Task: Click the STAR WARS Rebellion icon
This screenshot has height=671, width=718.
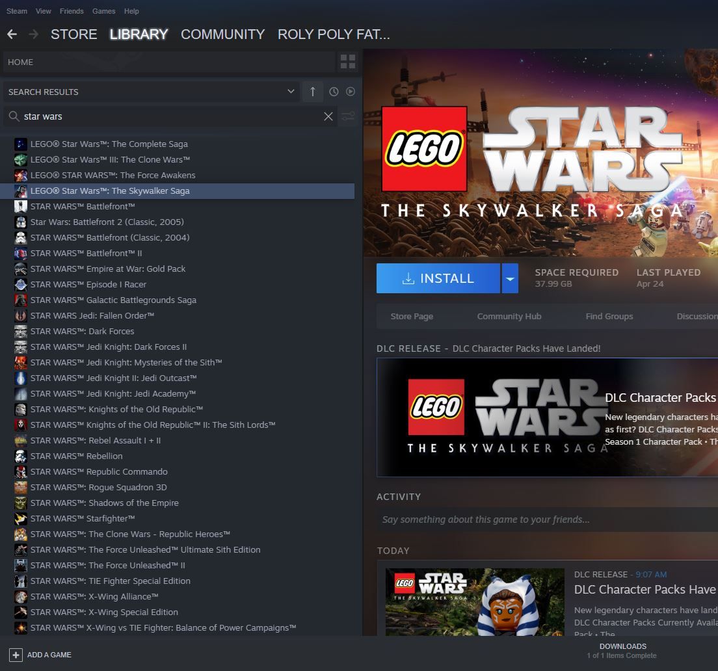Action: point(21,456)
